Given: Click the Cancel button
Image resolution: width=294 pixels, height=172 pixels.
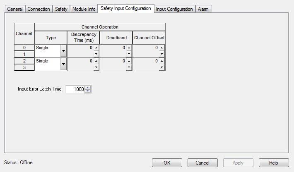Looking at the screenshot, I should point(202,163).
